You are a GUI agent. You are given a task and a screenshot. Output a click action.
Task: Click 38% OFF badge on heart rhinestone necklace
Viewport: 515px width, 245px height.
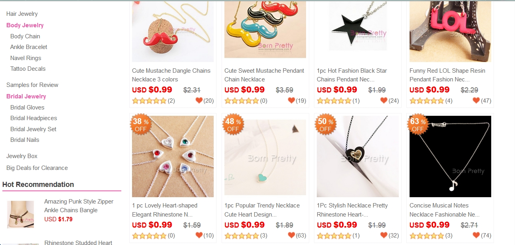(x=140, y=124)
